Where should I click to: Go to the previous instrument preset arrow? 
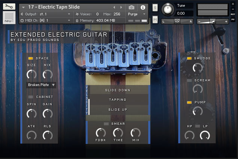(115, 7)
